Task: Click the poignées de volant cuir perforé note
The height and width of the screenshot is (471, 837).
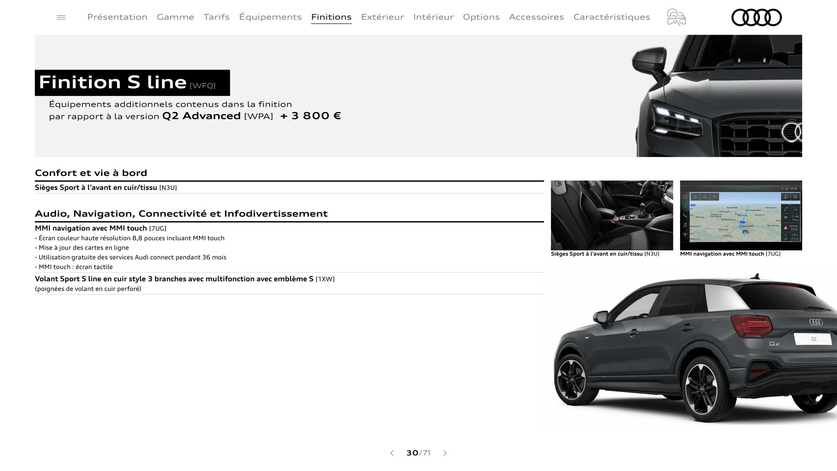Action: (x=88, y=289)
